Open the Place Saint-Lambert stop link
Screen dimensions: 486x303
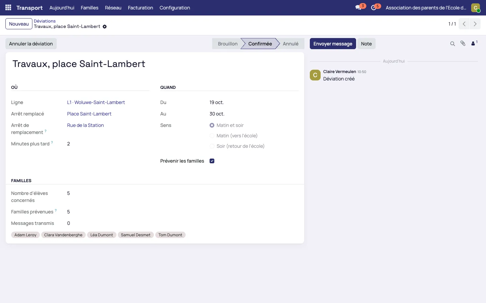[89, 114]
